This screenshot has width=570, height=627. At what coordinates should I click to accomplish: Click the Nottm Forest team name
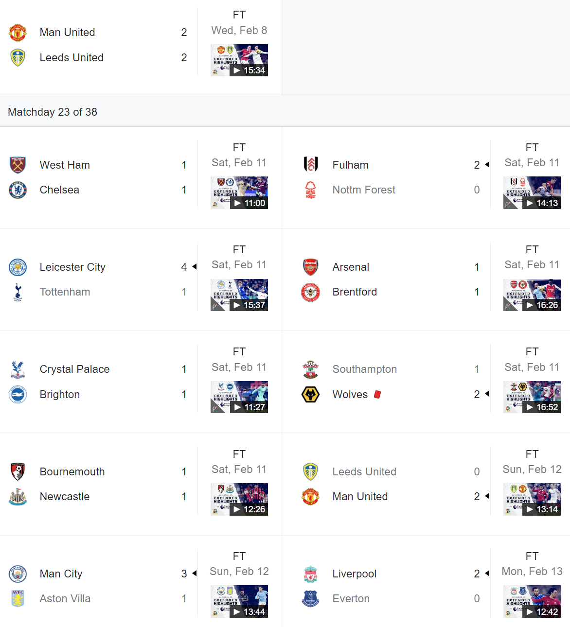[x=364, y=190]
